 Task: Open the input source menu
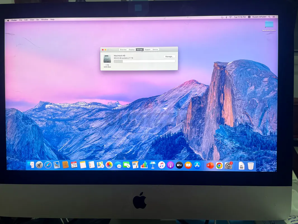249,17
